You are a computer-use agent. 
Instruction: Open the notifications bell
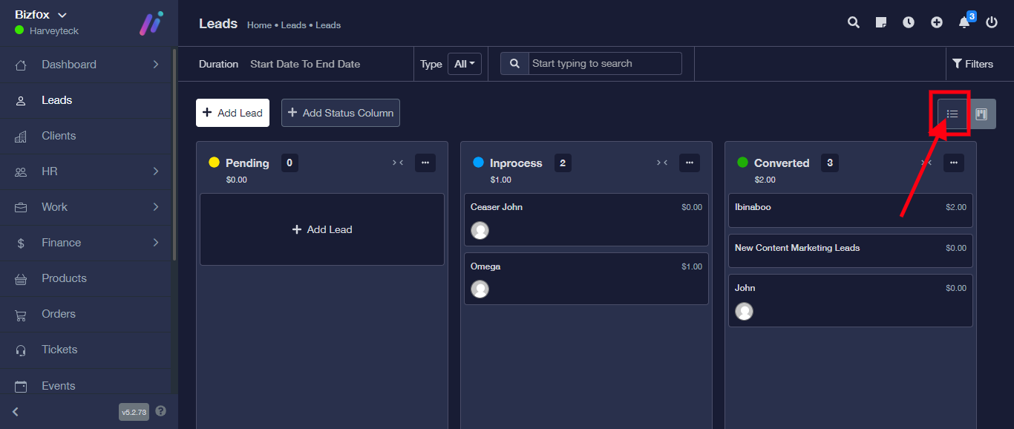[964, 23]
